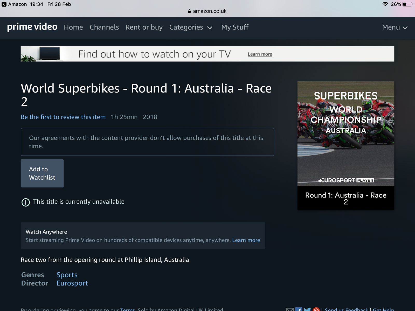
Task: Open the Channels section
Action: point(104,27)
